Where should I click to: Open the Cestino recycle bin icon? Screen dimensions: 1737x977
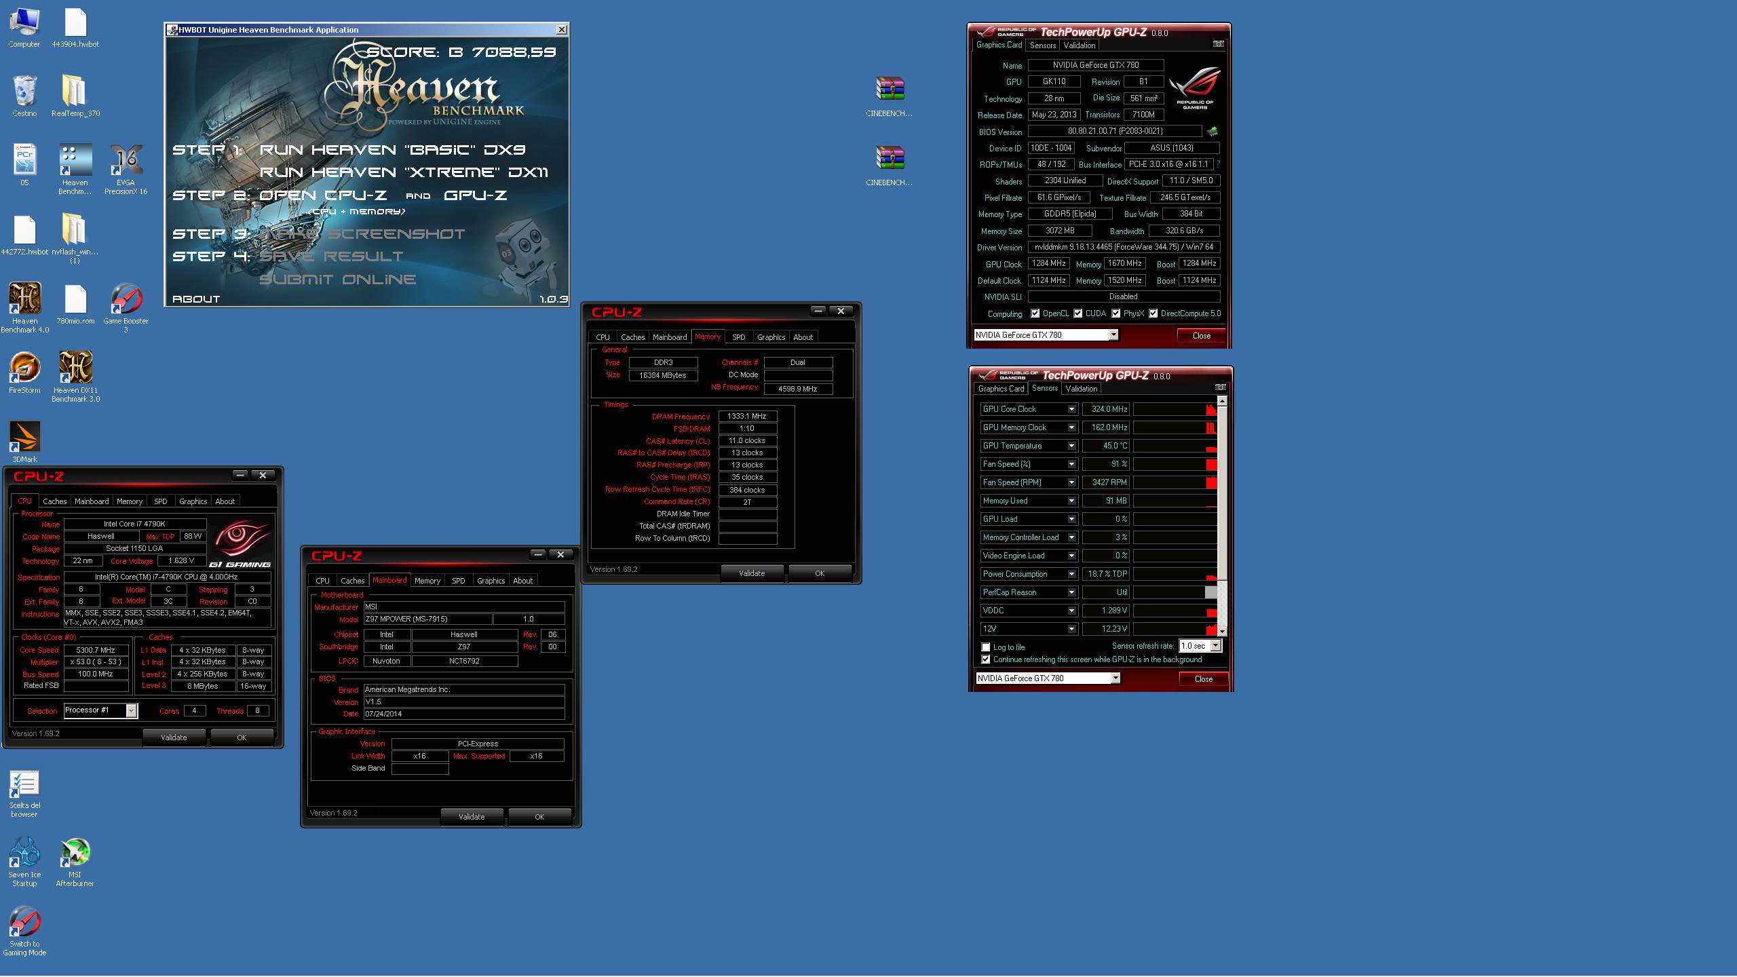click(24, 96)
